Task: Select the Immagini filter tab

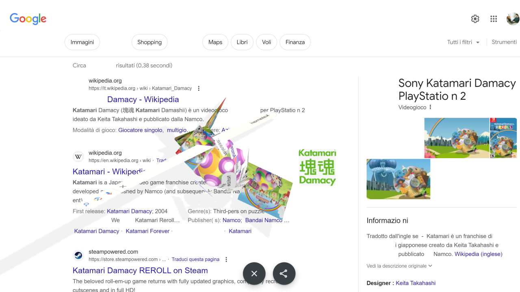Action: point(82,42)
